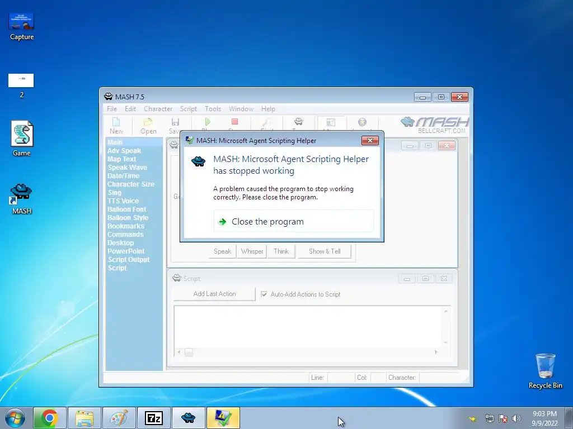
Task: Select Adv Speak in the sidebar
Action: coord(124,151)
